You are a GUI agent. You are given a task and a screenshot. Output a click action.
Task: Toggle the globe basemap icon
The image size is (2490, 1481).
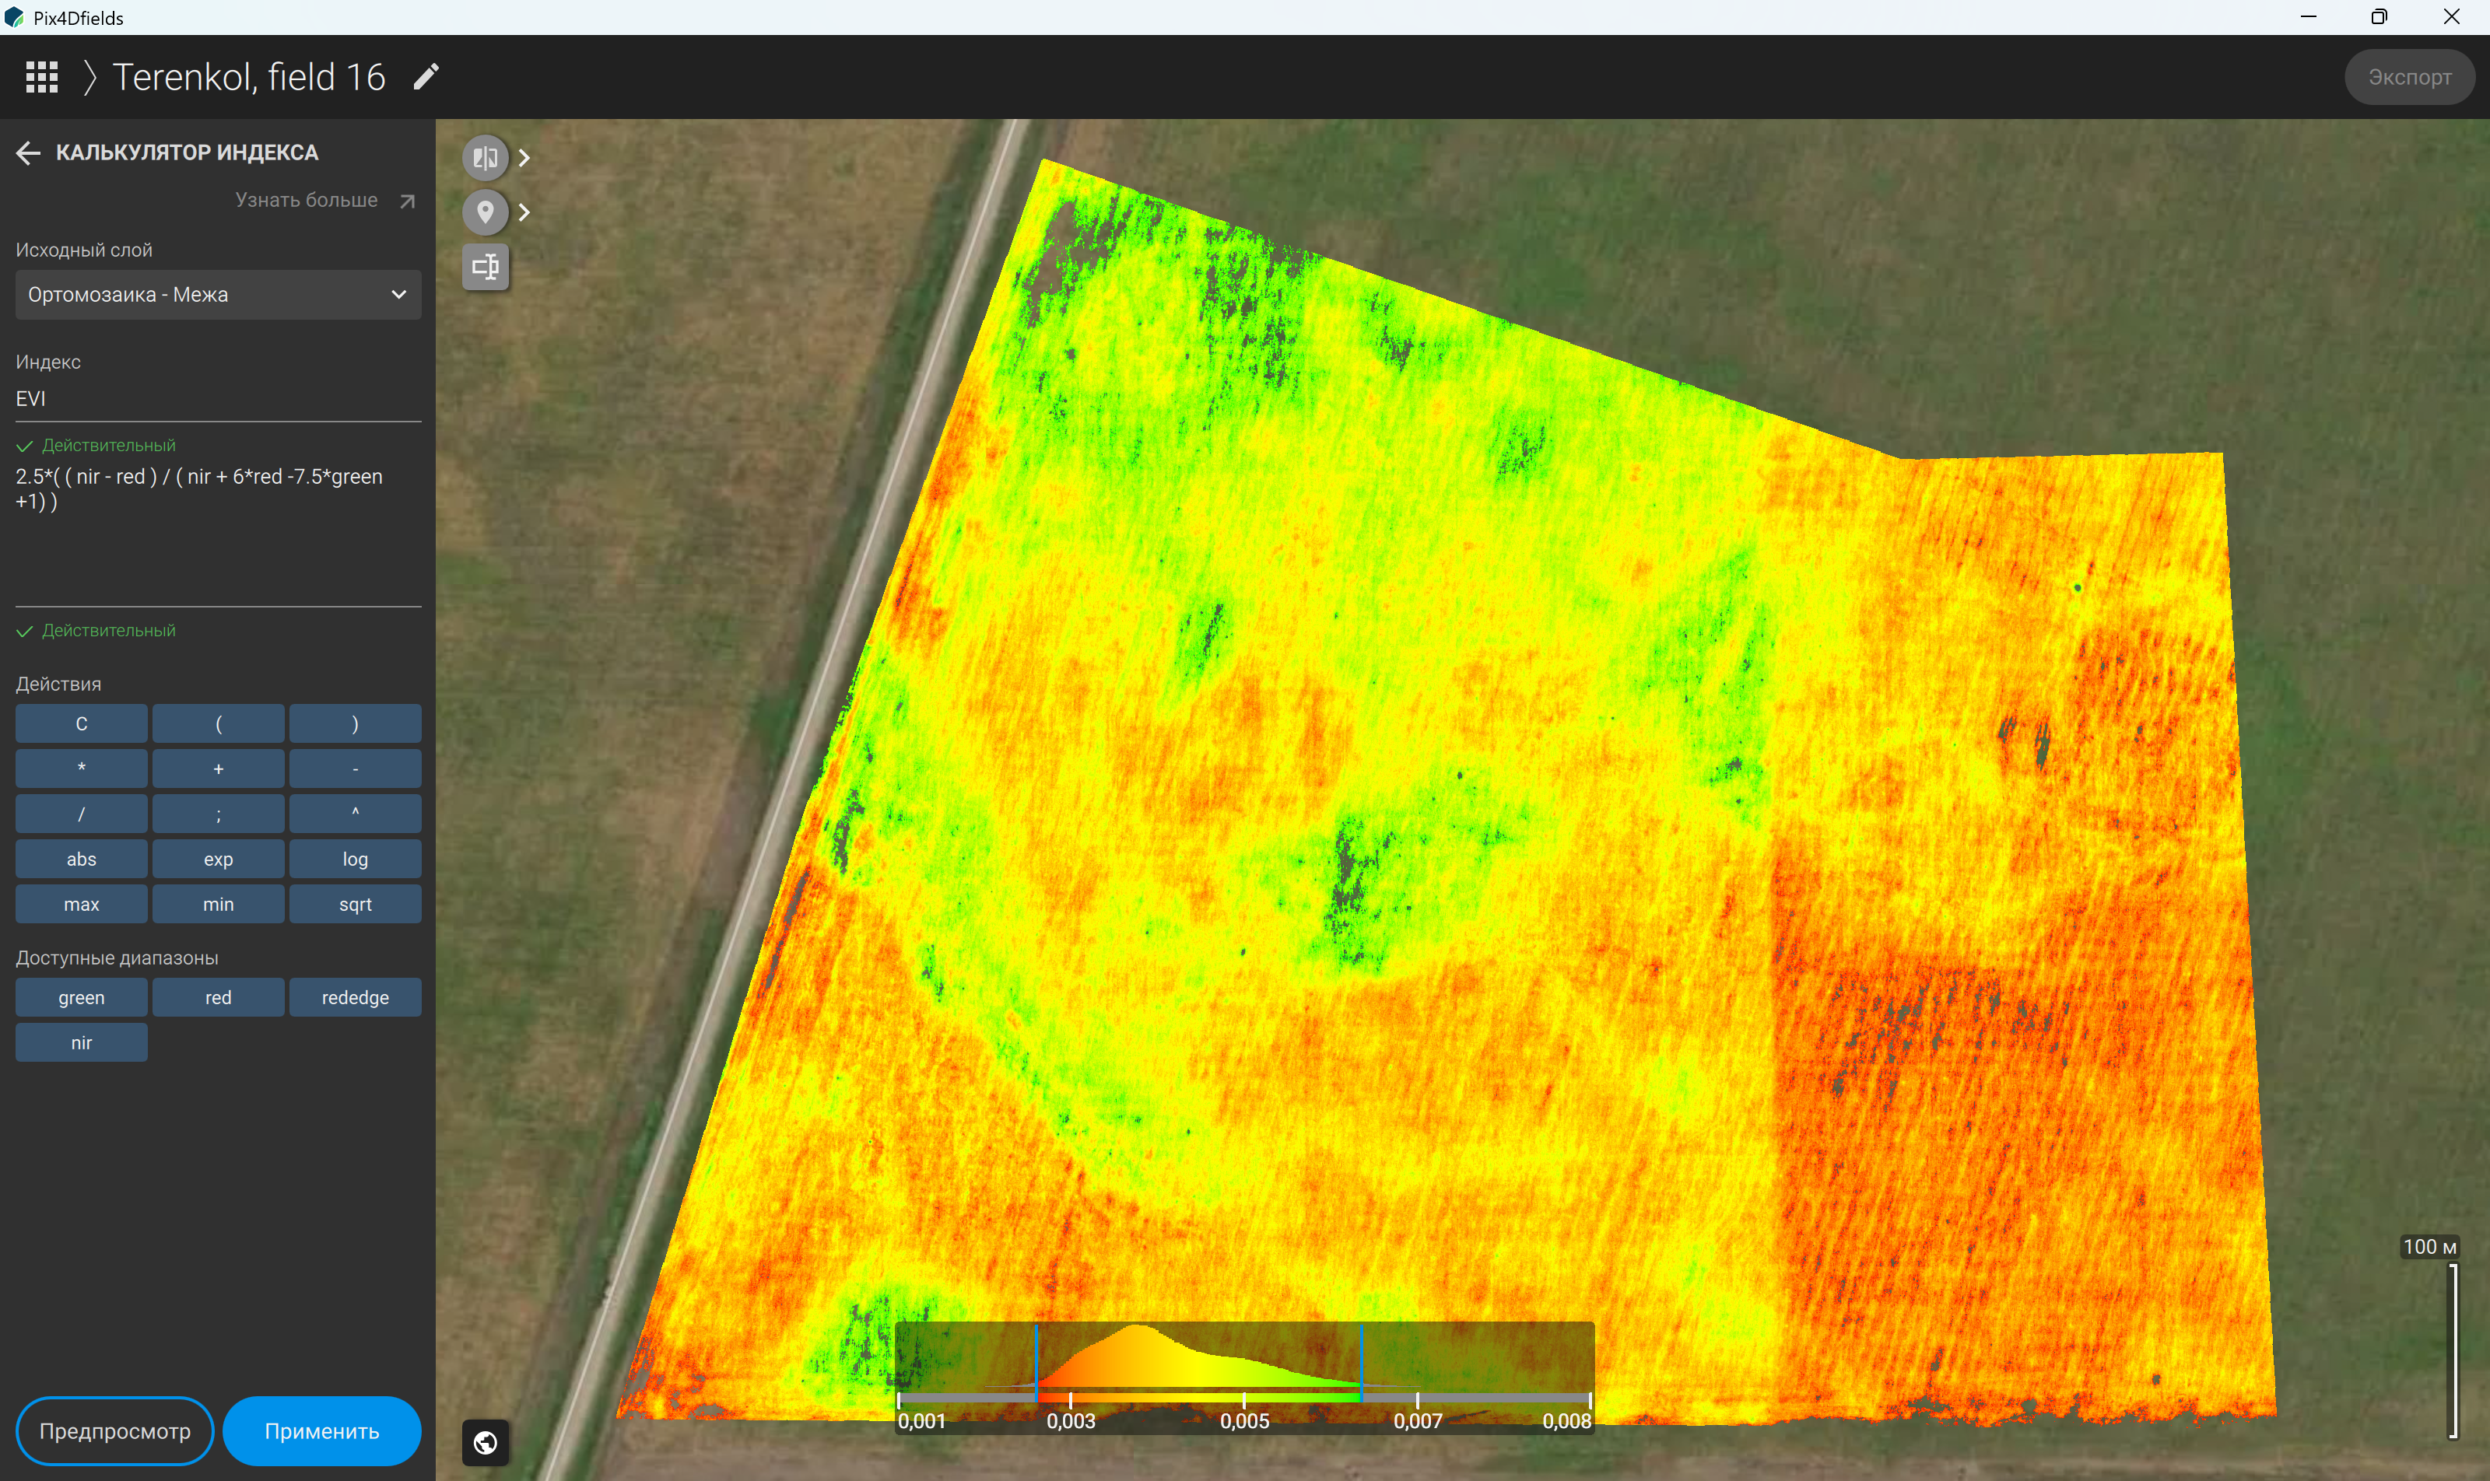[486, 1442]
